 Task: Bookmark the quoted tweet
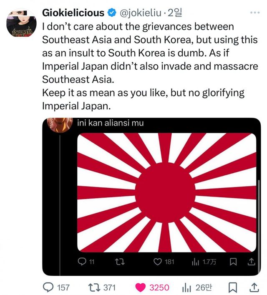[233, 262]
